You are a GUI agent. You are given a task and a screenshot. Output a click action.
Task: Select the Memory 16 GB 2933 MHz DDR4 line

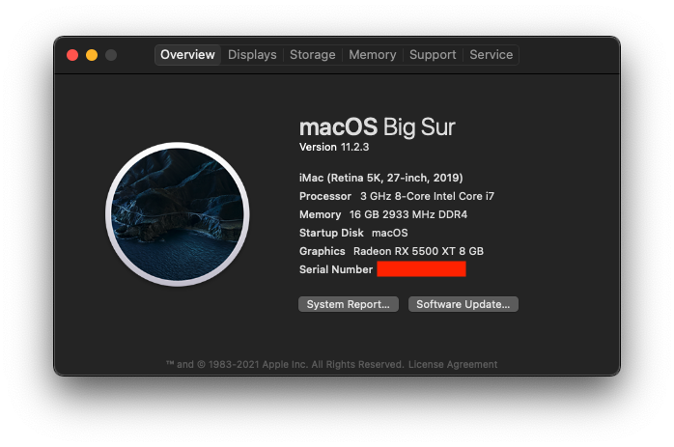coord(383,214)
